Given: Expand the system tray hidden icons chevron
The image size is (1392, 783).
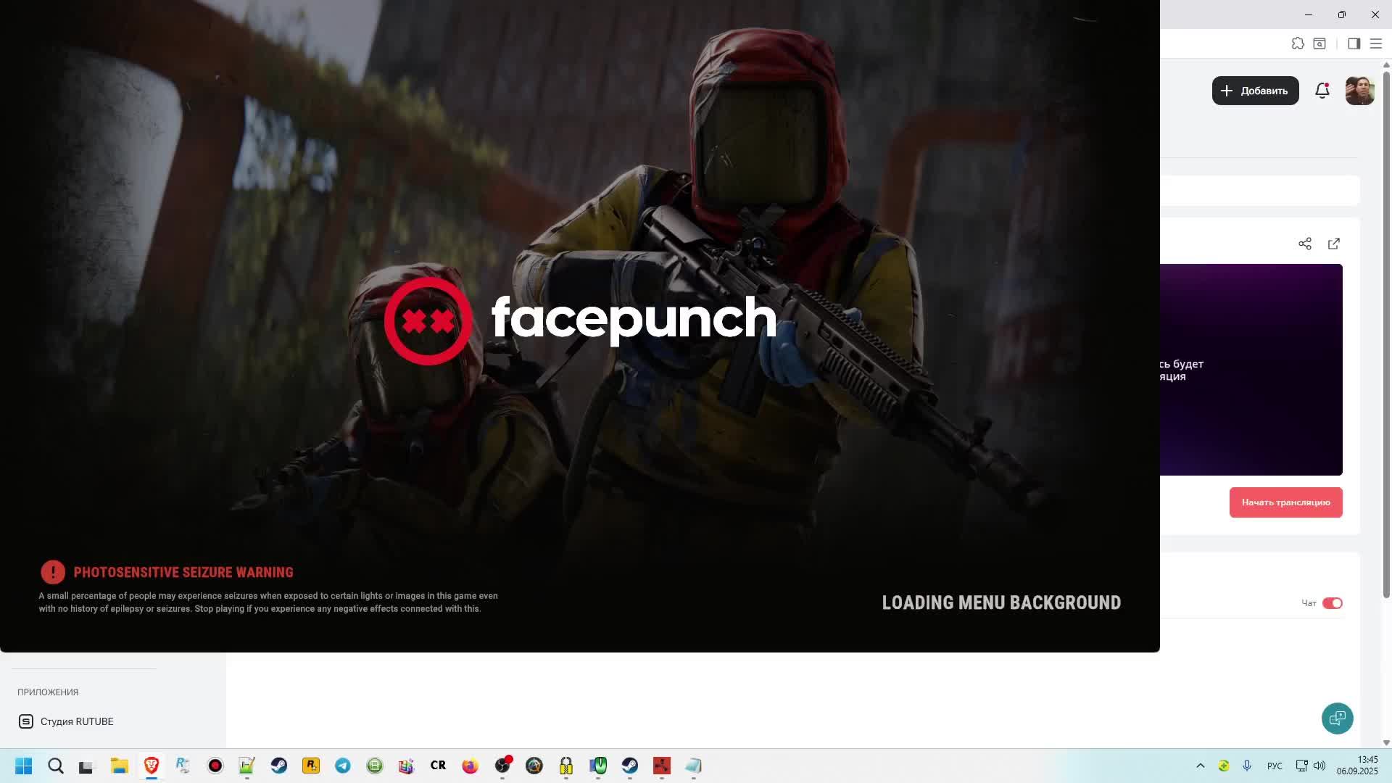Looking at the screenshot, I should pyautogui.click(x=1200, y=766).
